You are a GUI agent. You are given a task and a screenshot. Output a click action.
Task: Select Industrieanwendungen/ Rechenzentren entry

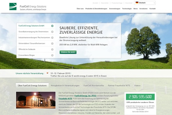tap(36, 38)
